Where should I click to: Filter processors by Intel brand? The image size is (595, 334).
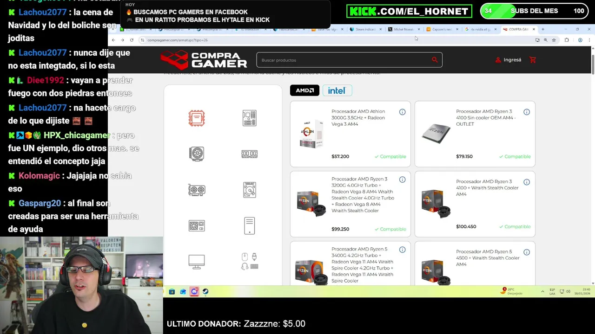click(x=337, y=90)
